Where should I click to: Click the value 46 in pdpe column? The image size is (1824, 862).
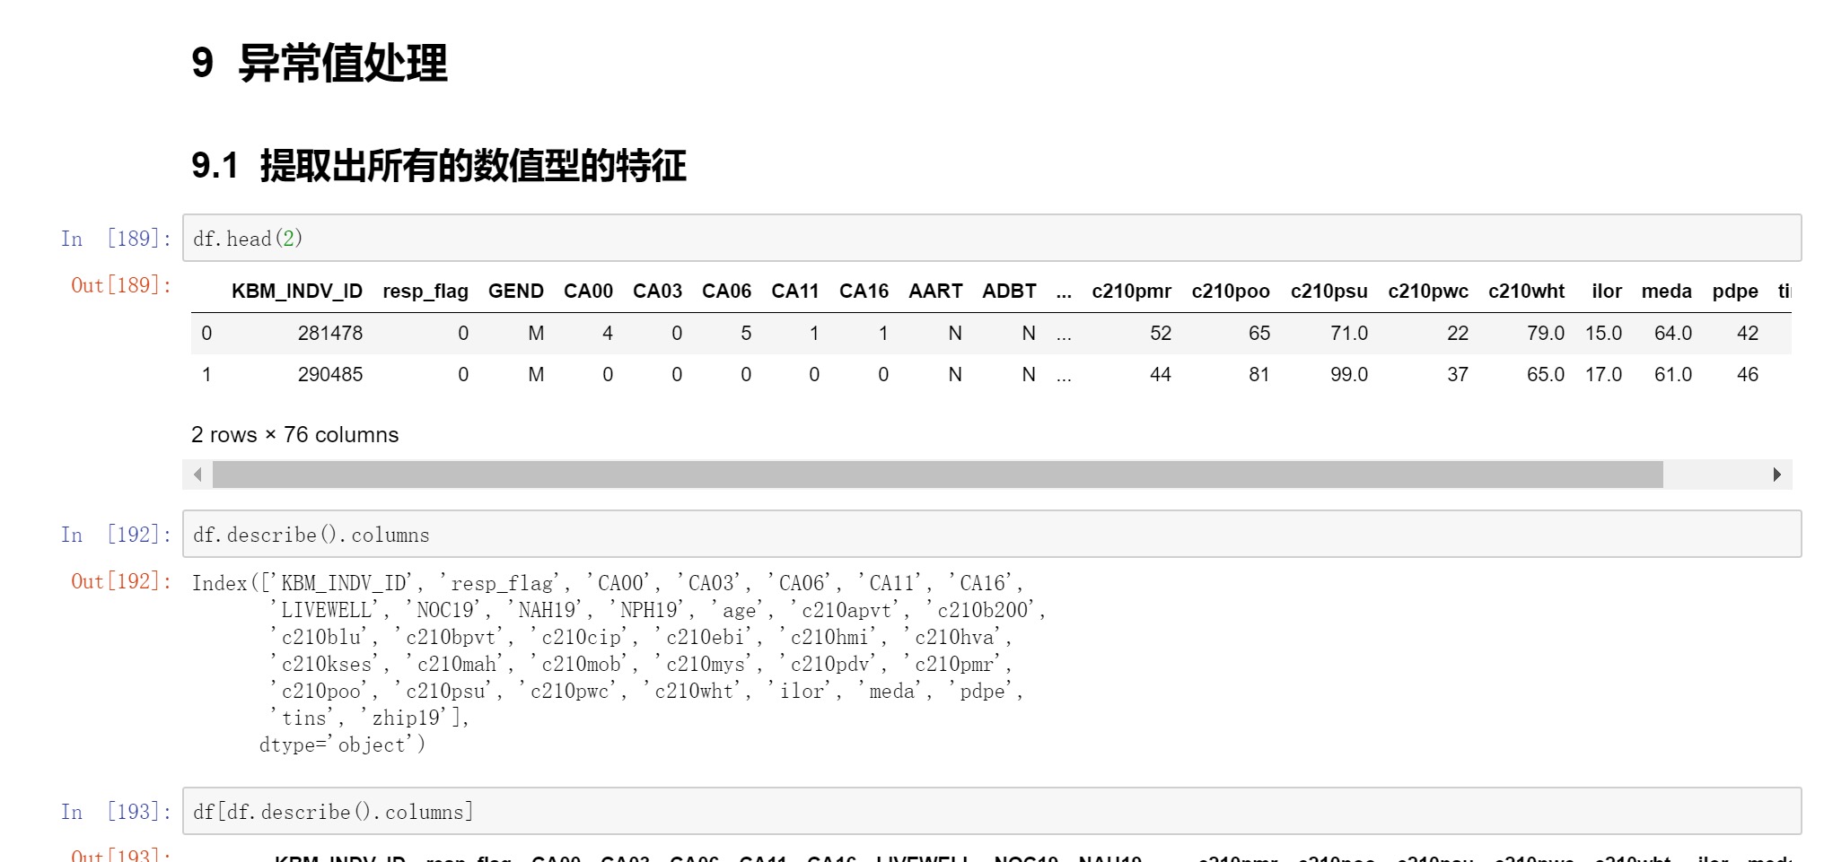pos(1748,375)
